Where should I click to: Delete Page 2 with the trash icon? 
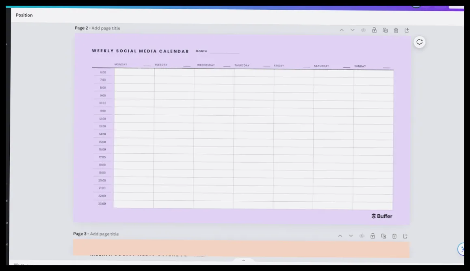[396, 30]
